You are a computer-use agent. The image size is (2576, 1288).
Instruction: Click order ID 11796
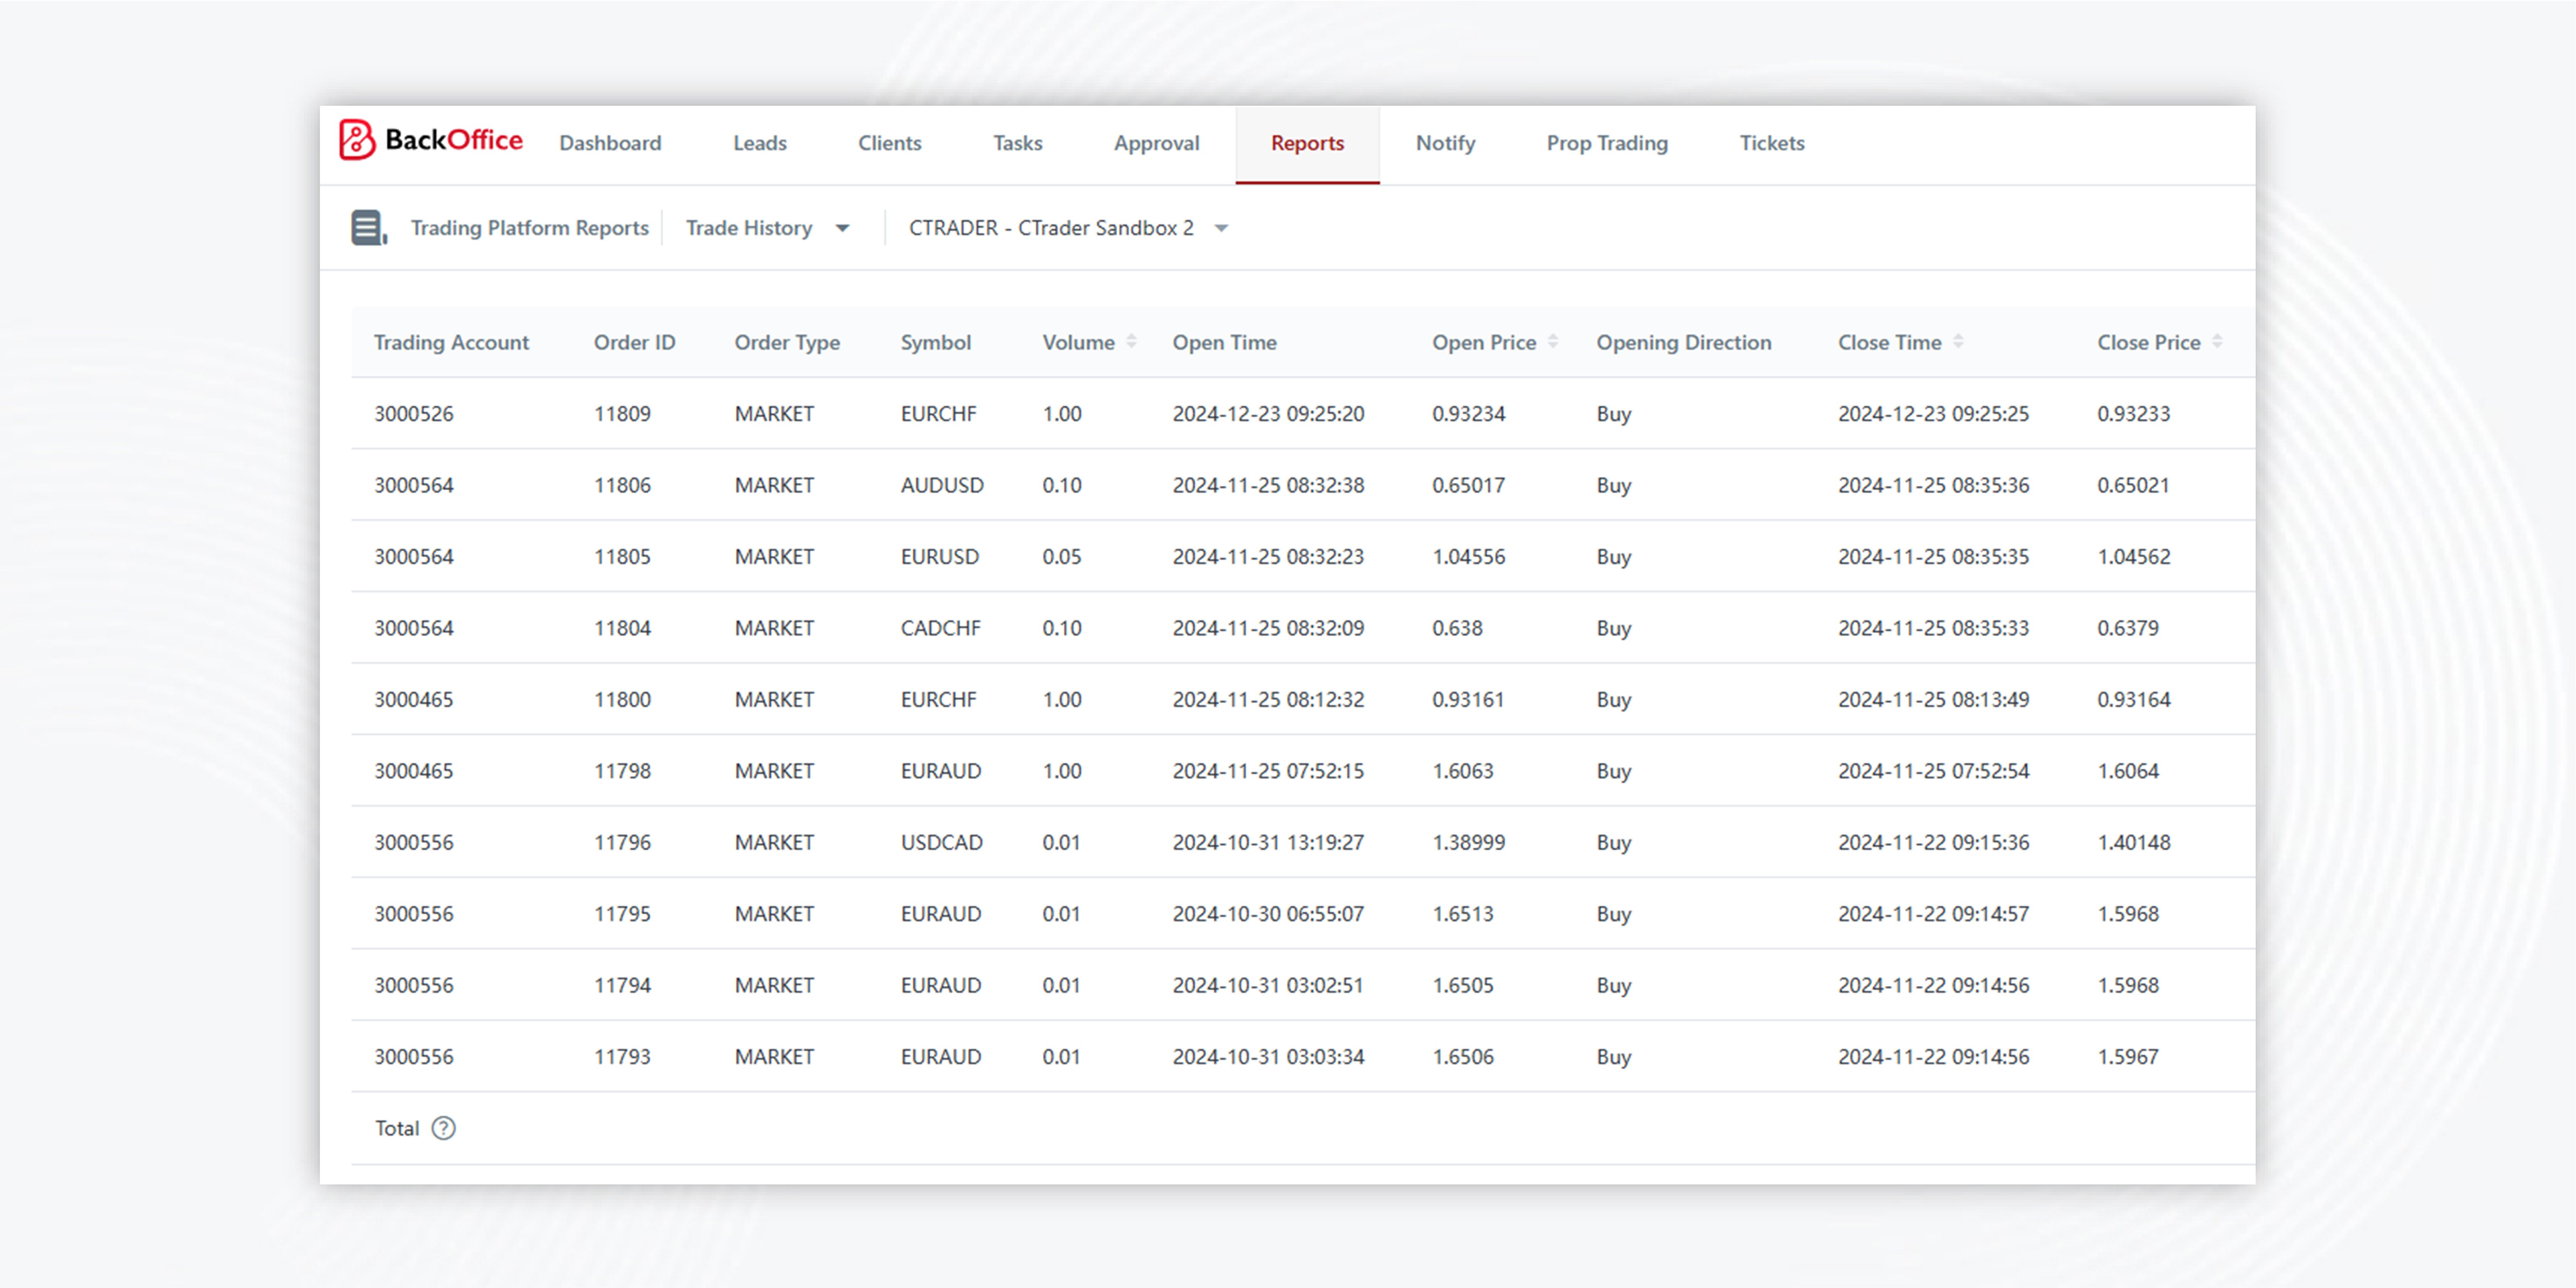pyautogui.click(x=622, y=842)
